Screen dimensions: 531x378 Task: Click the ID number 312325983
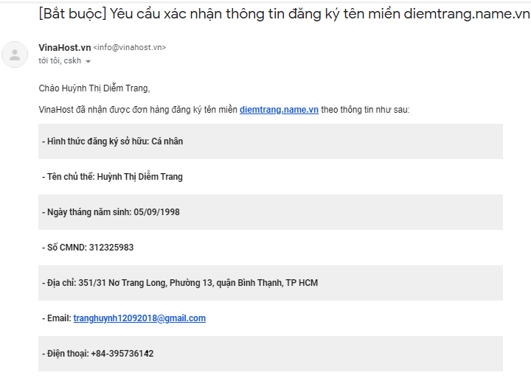pyautogui.click(x=111, y=248)
